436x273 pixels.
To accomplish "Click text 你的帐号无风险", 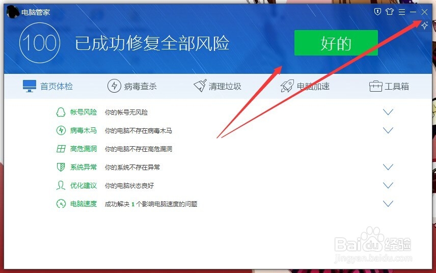I will (x=126, y=113).
